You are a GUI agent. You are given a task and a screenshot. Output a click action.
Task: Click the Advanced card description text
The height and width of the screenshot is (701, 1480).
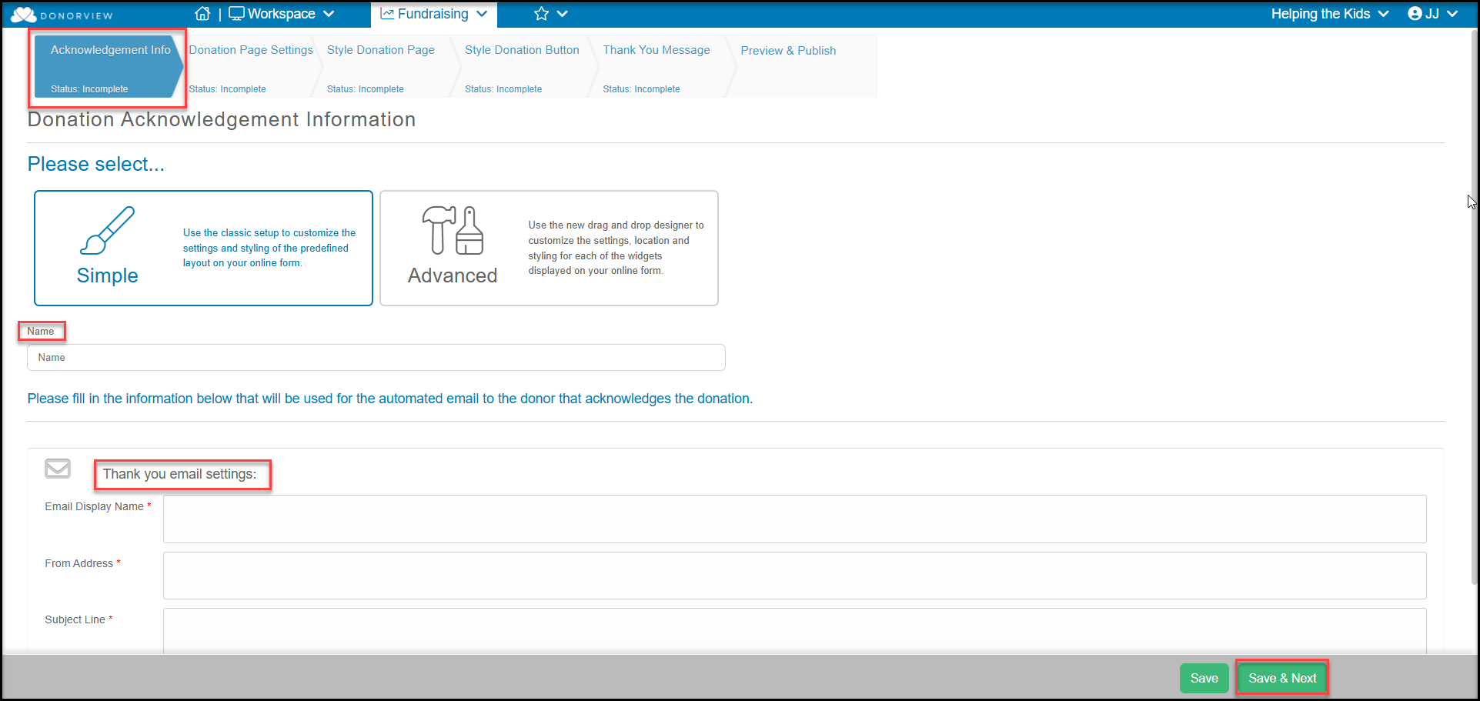616,248
